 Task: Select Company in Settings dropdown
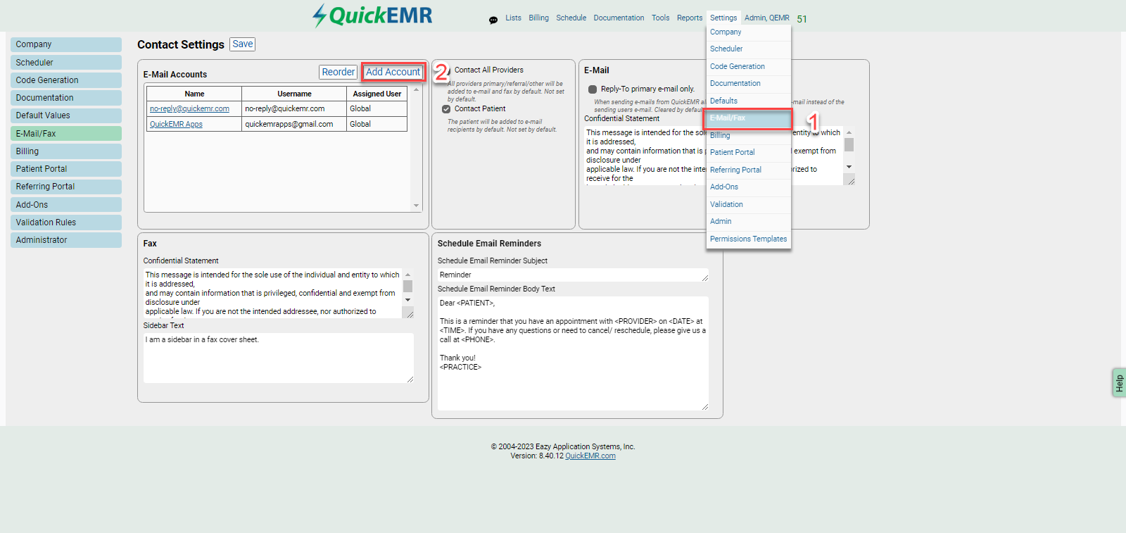pos(749,32)
